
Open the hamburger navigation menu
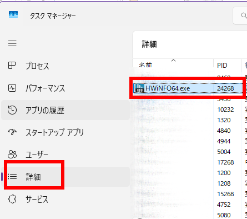[12, 43]
